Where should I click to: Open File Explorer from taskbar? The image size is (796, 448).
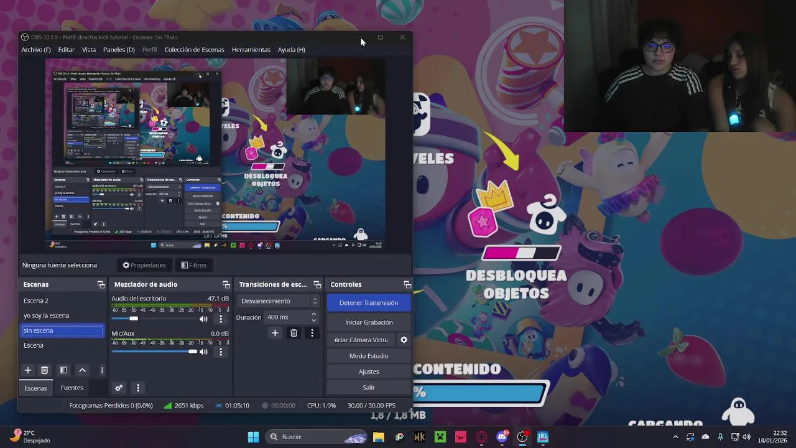click(x=379, y=437)
